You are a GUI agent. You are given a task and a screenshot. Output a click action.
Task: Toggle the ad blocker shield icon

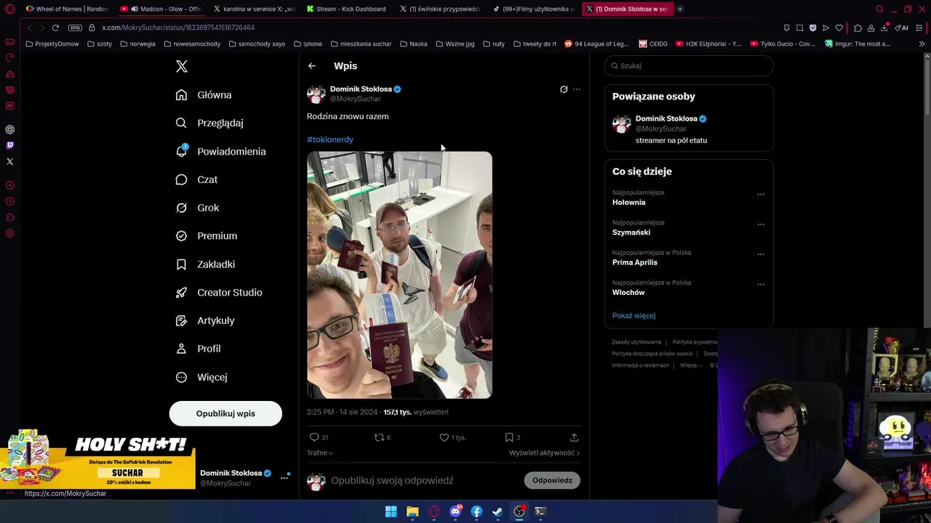tap(812, 28)
